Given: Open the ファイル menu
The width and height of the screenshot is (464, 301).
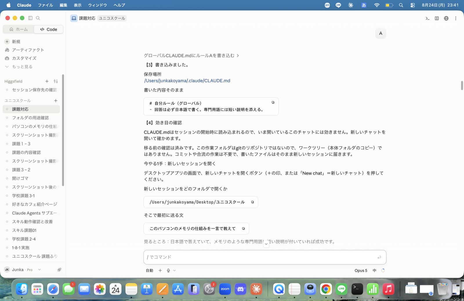Looking at the screenshot, I should point(46,5).
